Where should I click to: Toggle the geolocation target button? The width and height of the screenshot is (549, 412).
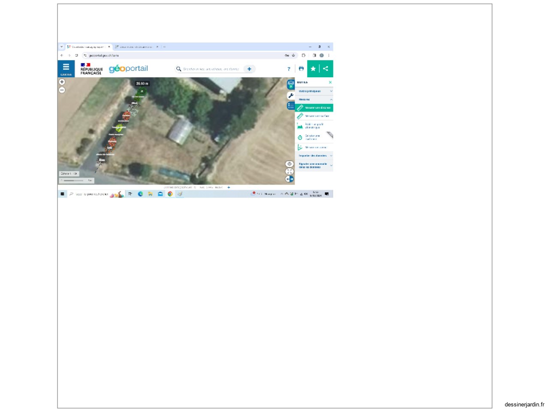coord(290,164)
